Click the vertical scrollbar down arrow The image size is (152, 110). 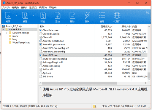point(149,80)
